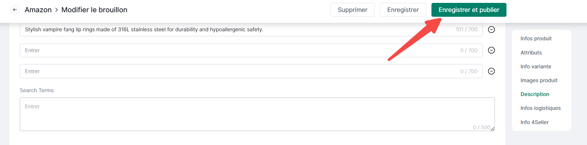Open the Info 4Seller section
The width and height of the screenshot is (587, 145).
[x=534, y=122]
